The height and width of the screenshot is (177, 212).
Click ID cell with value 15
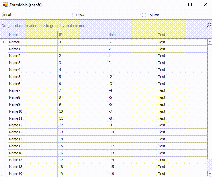pyautogui.click(x=82, y=146)
